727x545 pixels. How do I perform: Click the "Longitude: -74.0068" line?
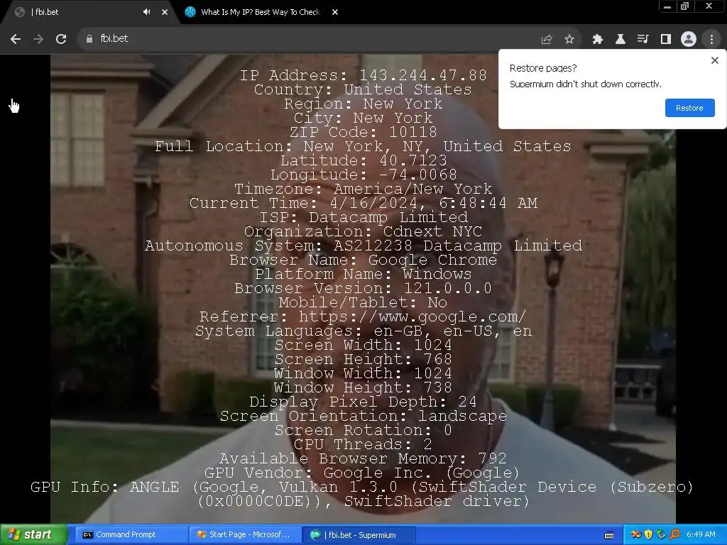tap(363, 175)
